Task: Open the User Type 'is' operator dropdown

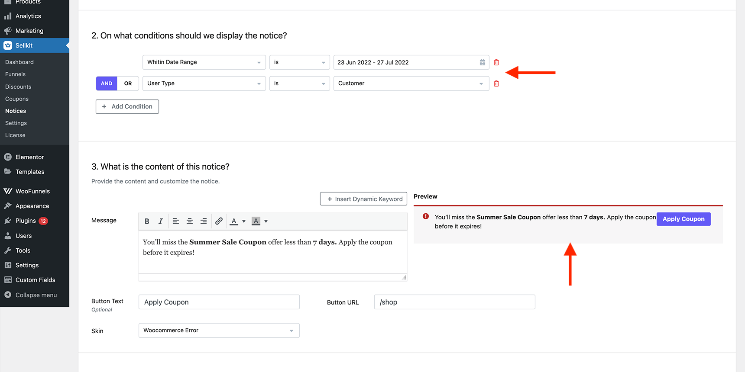Action: tap(300, 83)
